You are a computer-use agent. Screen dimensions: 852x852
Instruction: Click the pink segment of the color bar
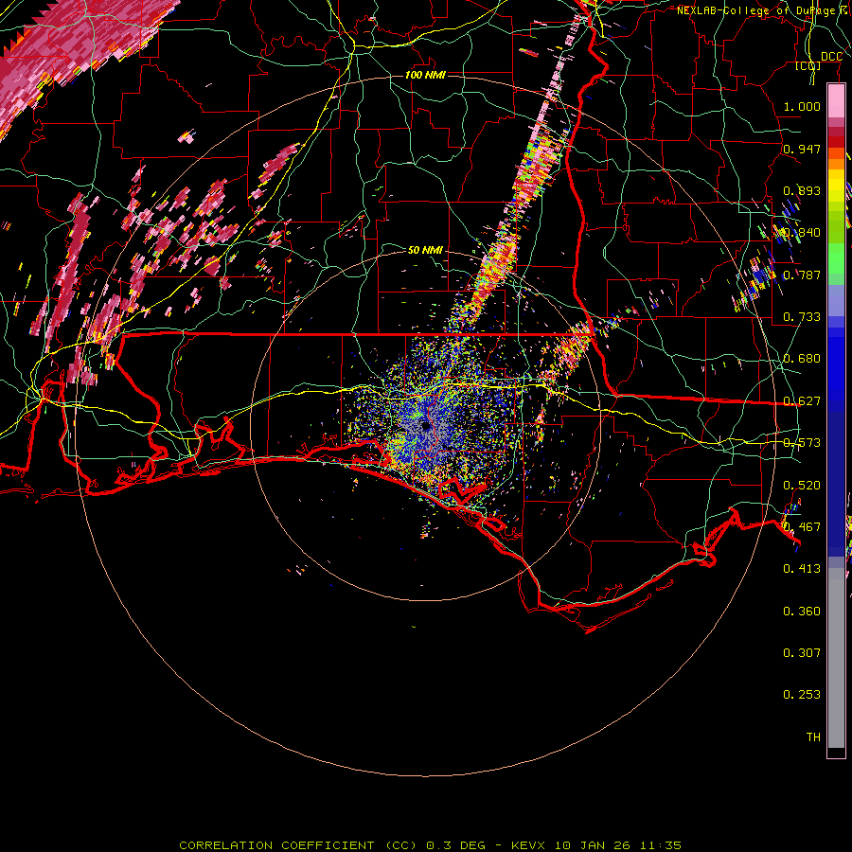pos(836,101)
